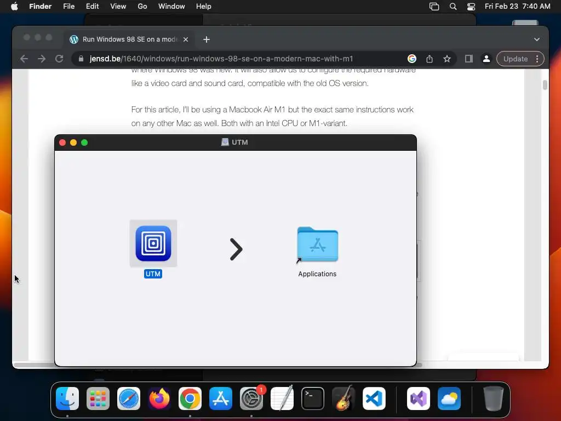Open the View menu
561x421 pixels.
118,7
